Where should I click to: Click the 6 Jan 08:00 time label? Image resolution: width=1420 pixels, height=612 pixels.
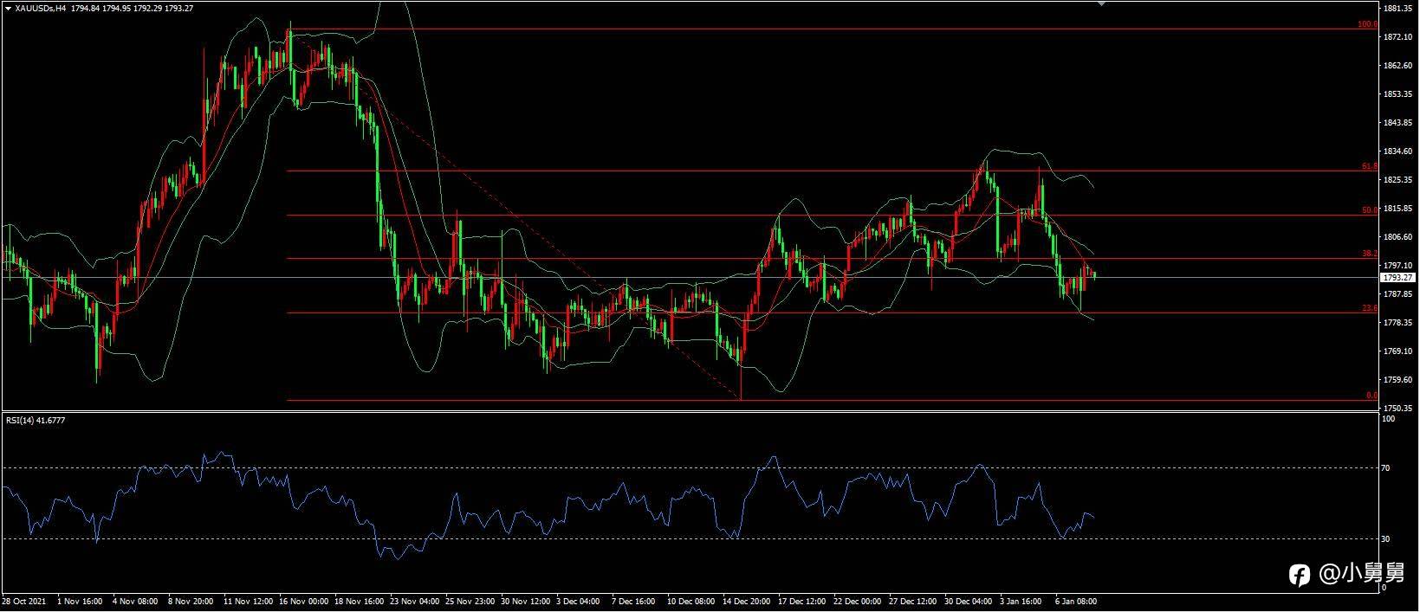click(1077, 600)
